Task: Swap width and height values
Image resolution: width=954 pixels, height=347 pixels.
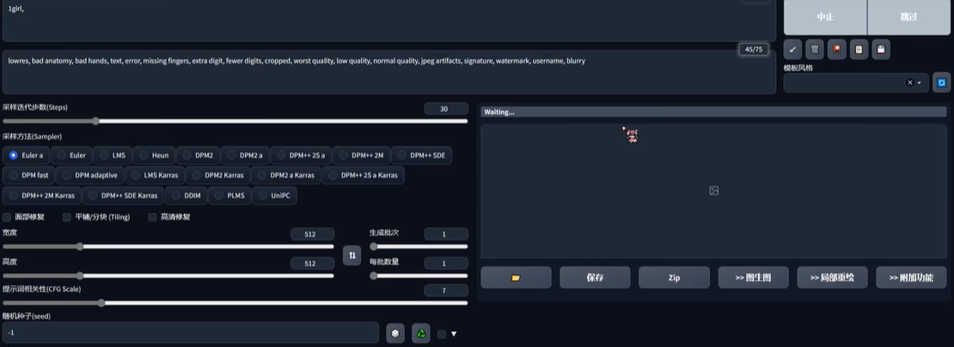Action: 352,255
